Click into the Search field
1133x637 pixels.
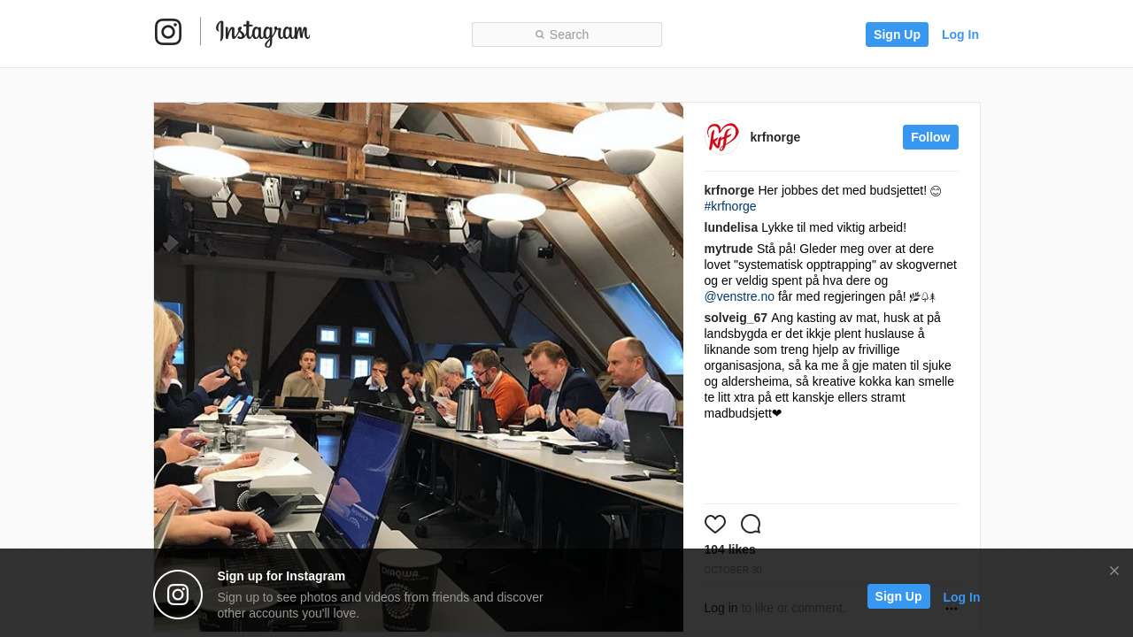click(566, 35)
